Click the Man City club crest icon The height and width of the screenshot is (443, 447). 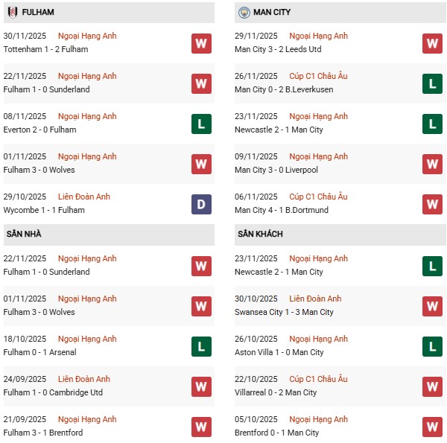244,13
